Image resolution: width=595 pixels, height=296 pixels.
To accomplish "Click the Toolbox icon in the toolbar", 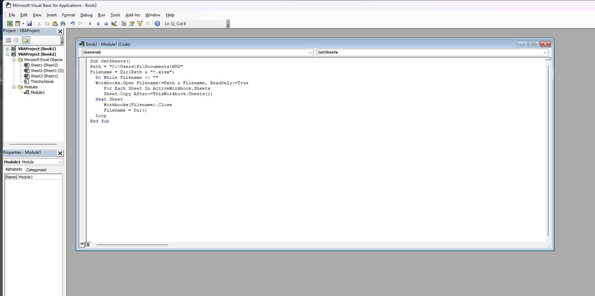I will click(147, 24).
